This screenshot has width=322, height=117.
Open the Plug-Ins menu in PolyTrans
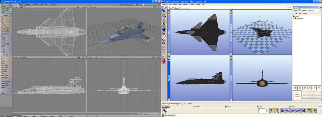click(191, 4)
